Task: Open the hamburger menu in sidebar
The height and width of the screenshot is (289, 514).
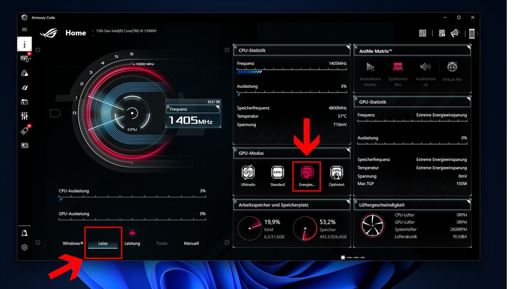Action: (24, 29)
